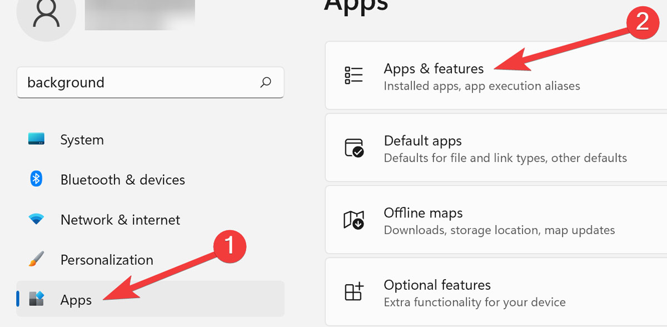
Task: Click the Apps & features list icon
Action: click(354, 76)
